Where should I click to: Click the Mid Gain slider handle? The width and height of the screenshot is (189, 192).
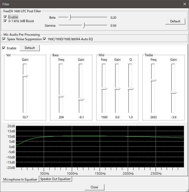click(117, 89)
